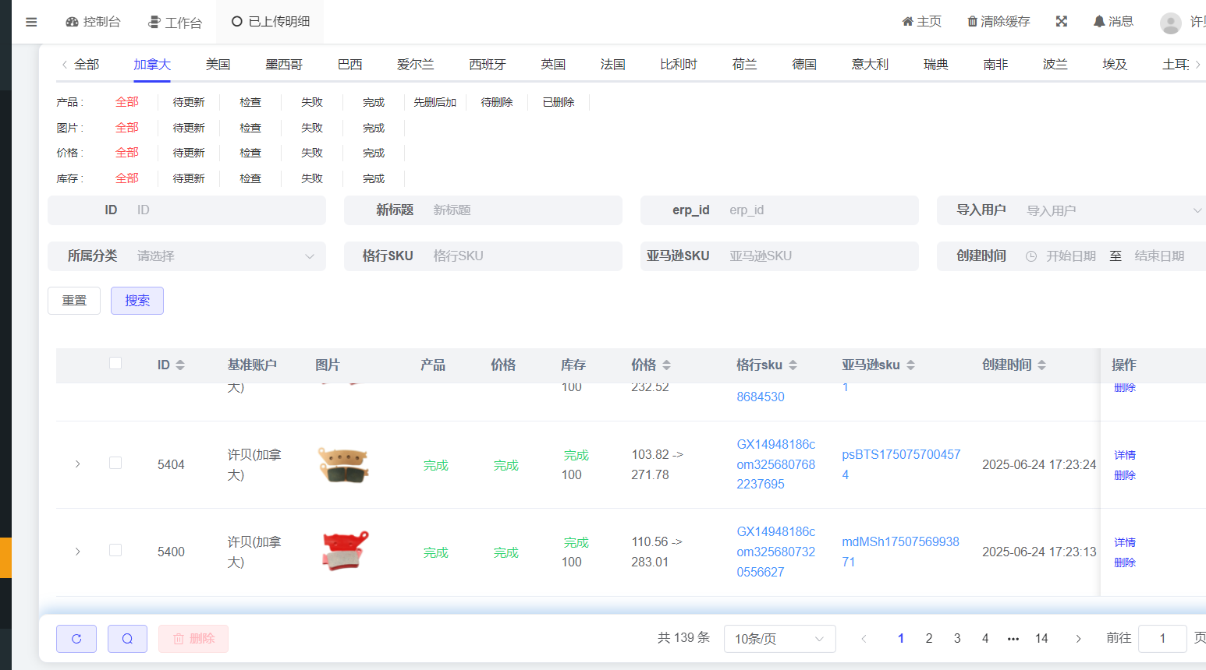Viewport: 1206px width, 670px height.
Task: Select the checkbox for row 5400
Action: (115, 551)
